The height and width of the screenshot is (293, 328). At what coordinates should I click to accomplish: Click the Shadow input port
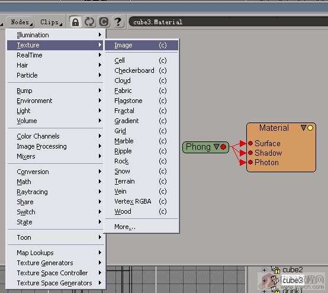pyautogui.click(x=250, y=153)
